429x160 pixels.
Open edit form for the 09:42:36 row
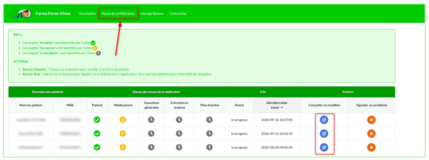(324, 148)
